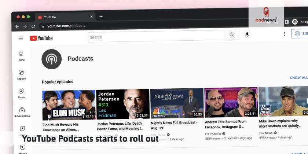Click the Incognito profile icon

coord(295,22)
